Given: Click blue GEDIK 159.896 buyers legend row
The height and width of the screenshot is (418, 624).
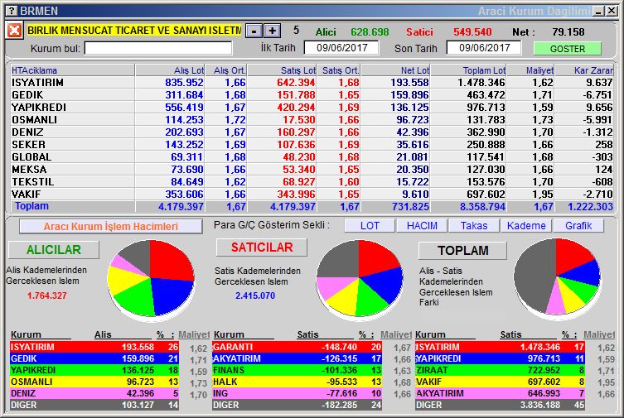Looking at the screenshot, I should pos(94,358).
